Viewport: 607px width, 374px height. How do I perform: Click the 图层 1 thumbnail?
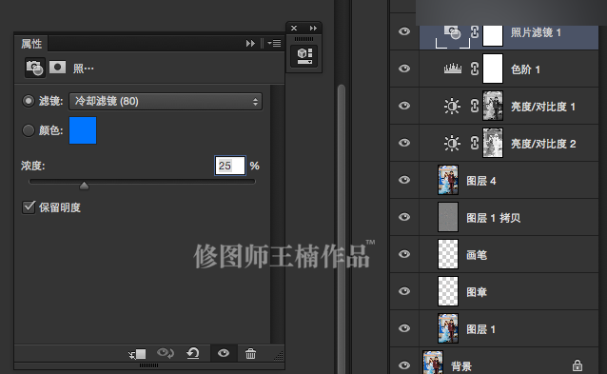coord(448,328)
